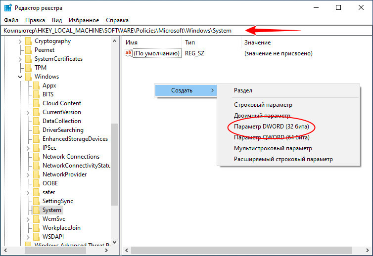Click the string value icon for (По умолчанию)
This screenshot has width=373, height=256.
coord(128,53)
